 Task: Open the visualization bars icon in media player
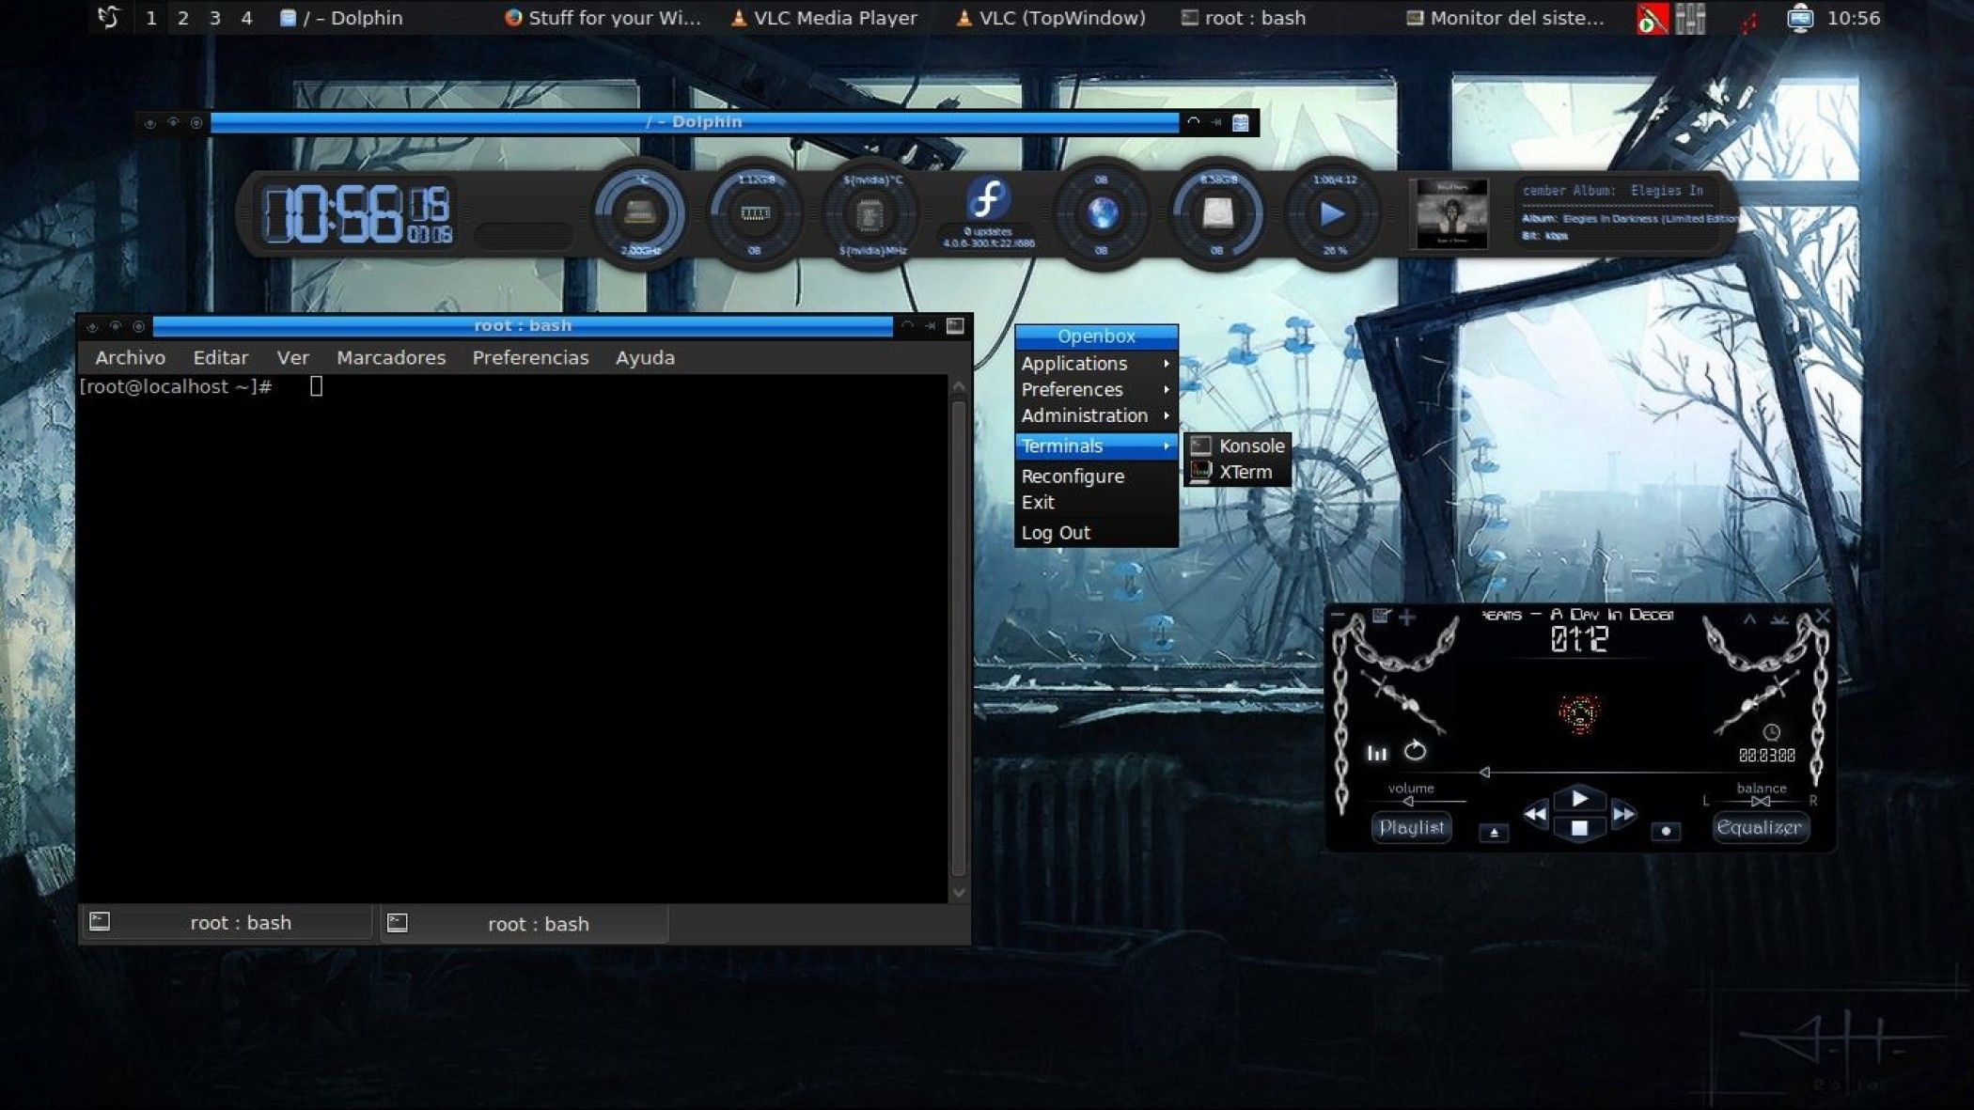click(1376, 752)
